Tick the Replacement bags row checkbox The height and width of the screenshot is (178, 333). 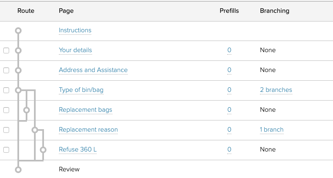click(6, 110)
